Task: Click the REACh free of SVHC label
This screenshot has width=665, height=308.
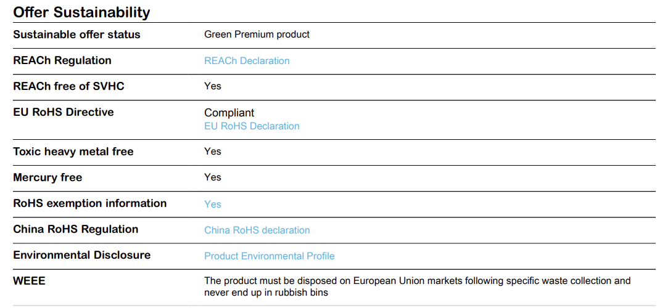Action: pyautogui.click(x=68, y=86)
